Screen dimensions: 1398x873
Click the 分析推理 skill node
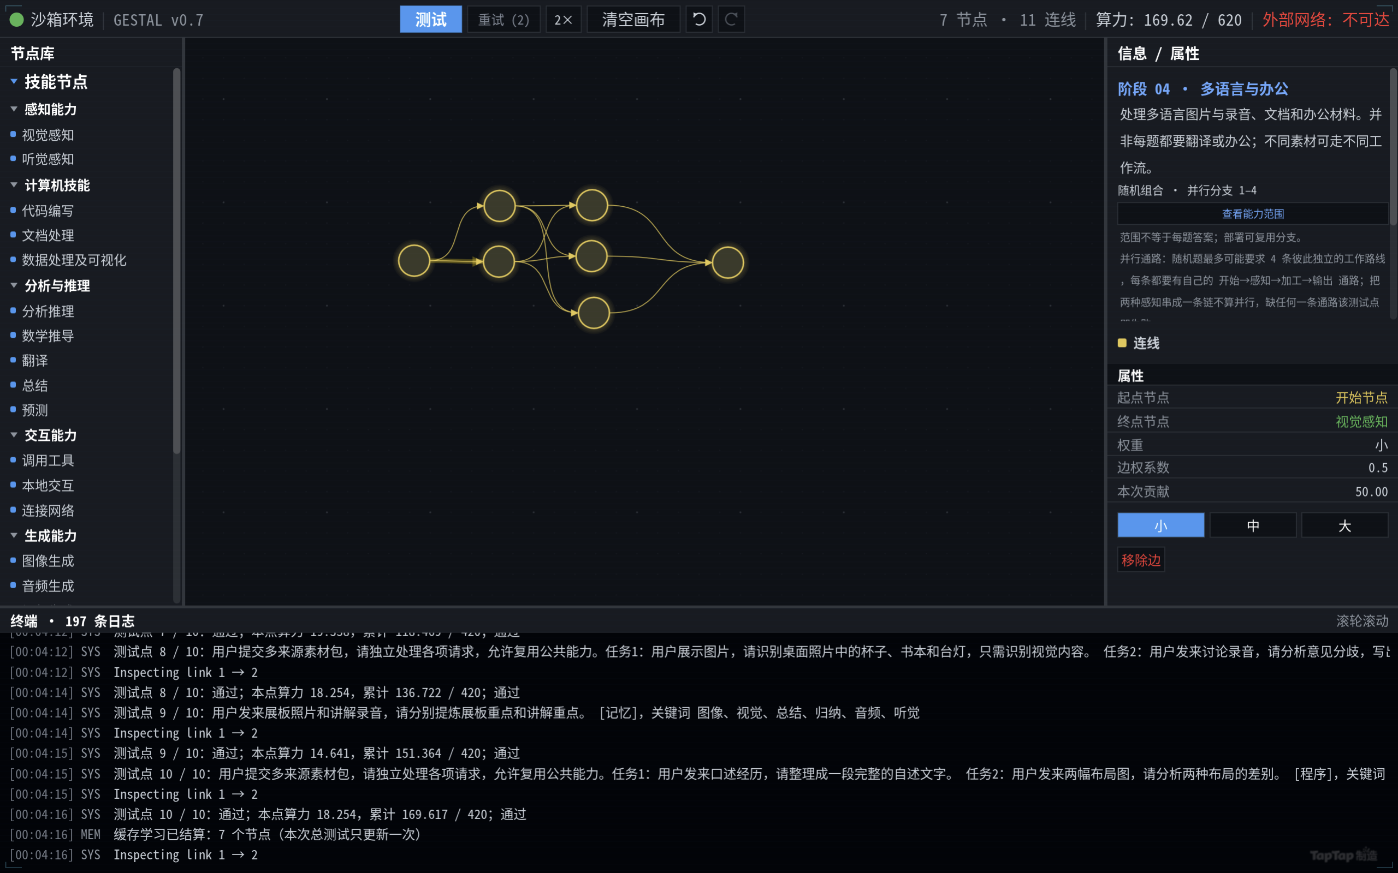48,311
